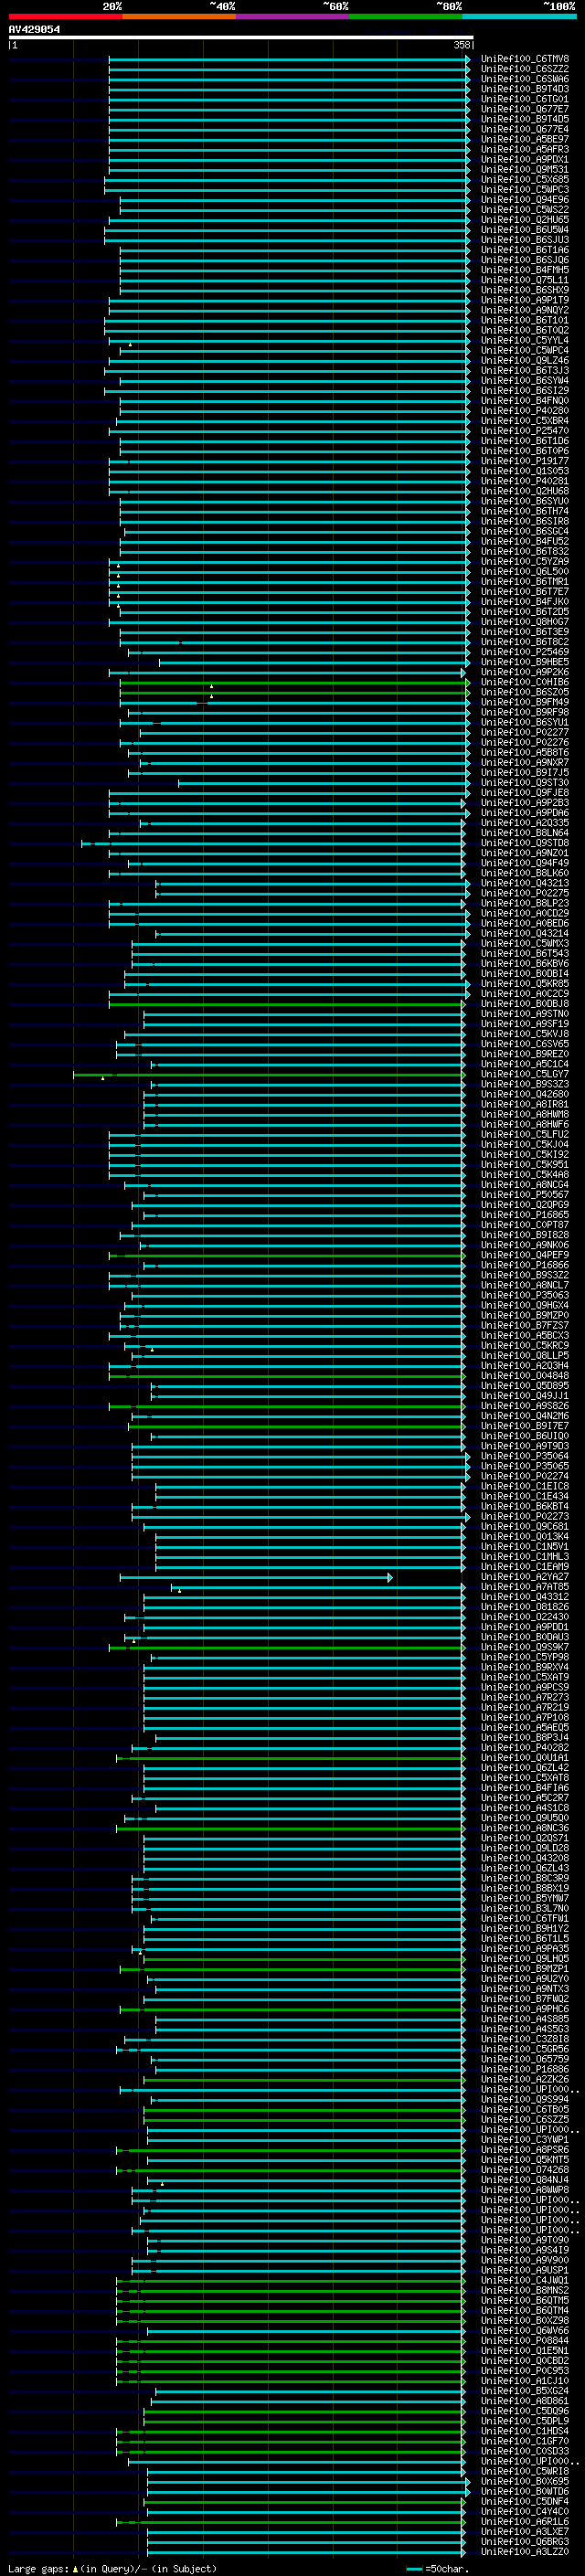Select hit label UniRef100_C5YYL4
This screenshot has height=2576, width=585.
[525, 340]
